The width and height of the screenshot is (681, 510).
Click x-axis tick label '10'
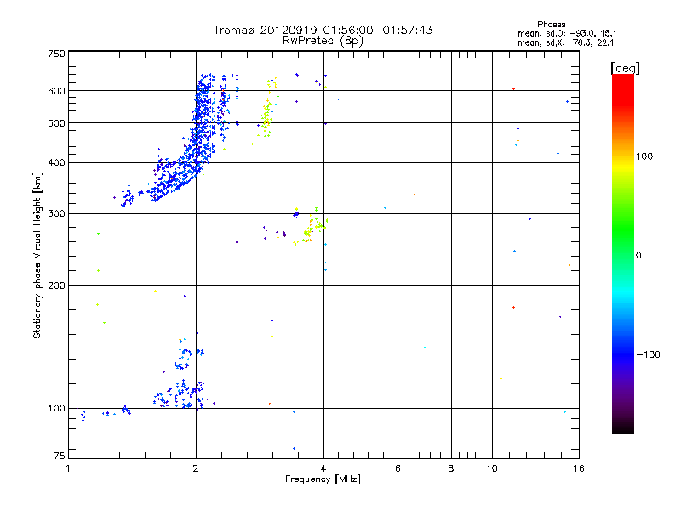tap(492, 468)
